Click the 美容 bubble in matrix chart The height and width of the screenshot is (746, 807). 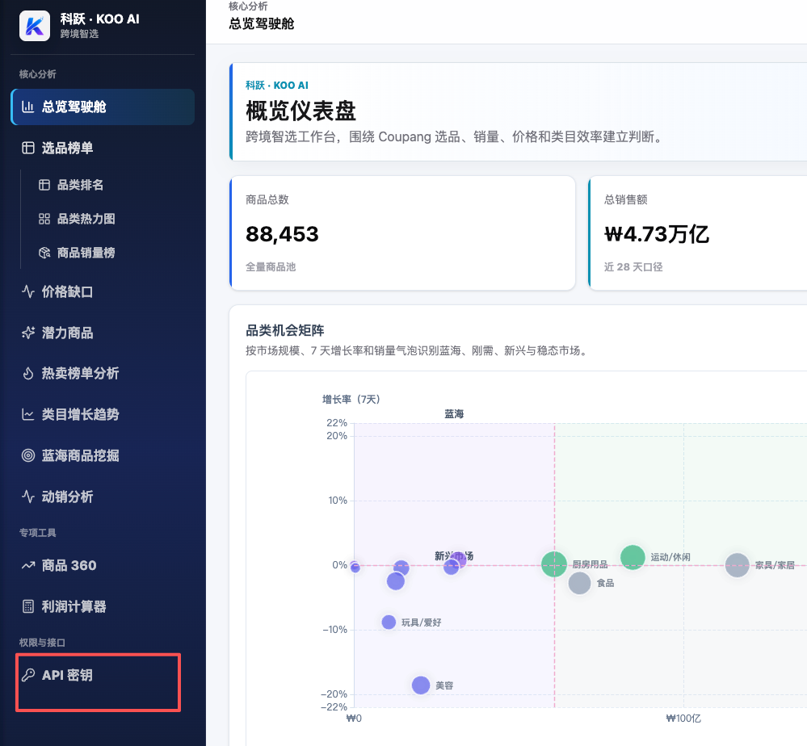tap(421, 685)
